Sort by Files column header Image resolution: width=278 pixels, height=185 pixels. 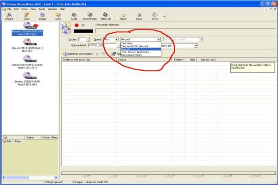[190, 60]
